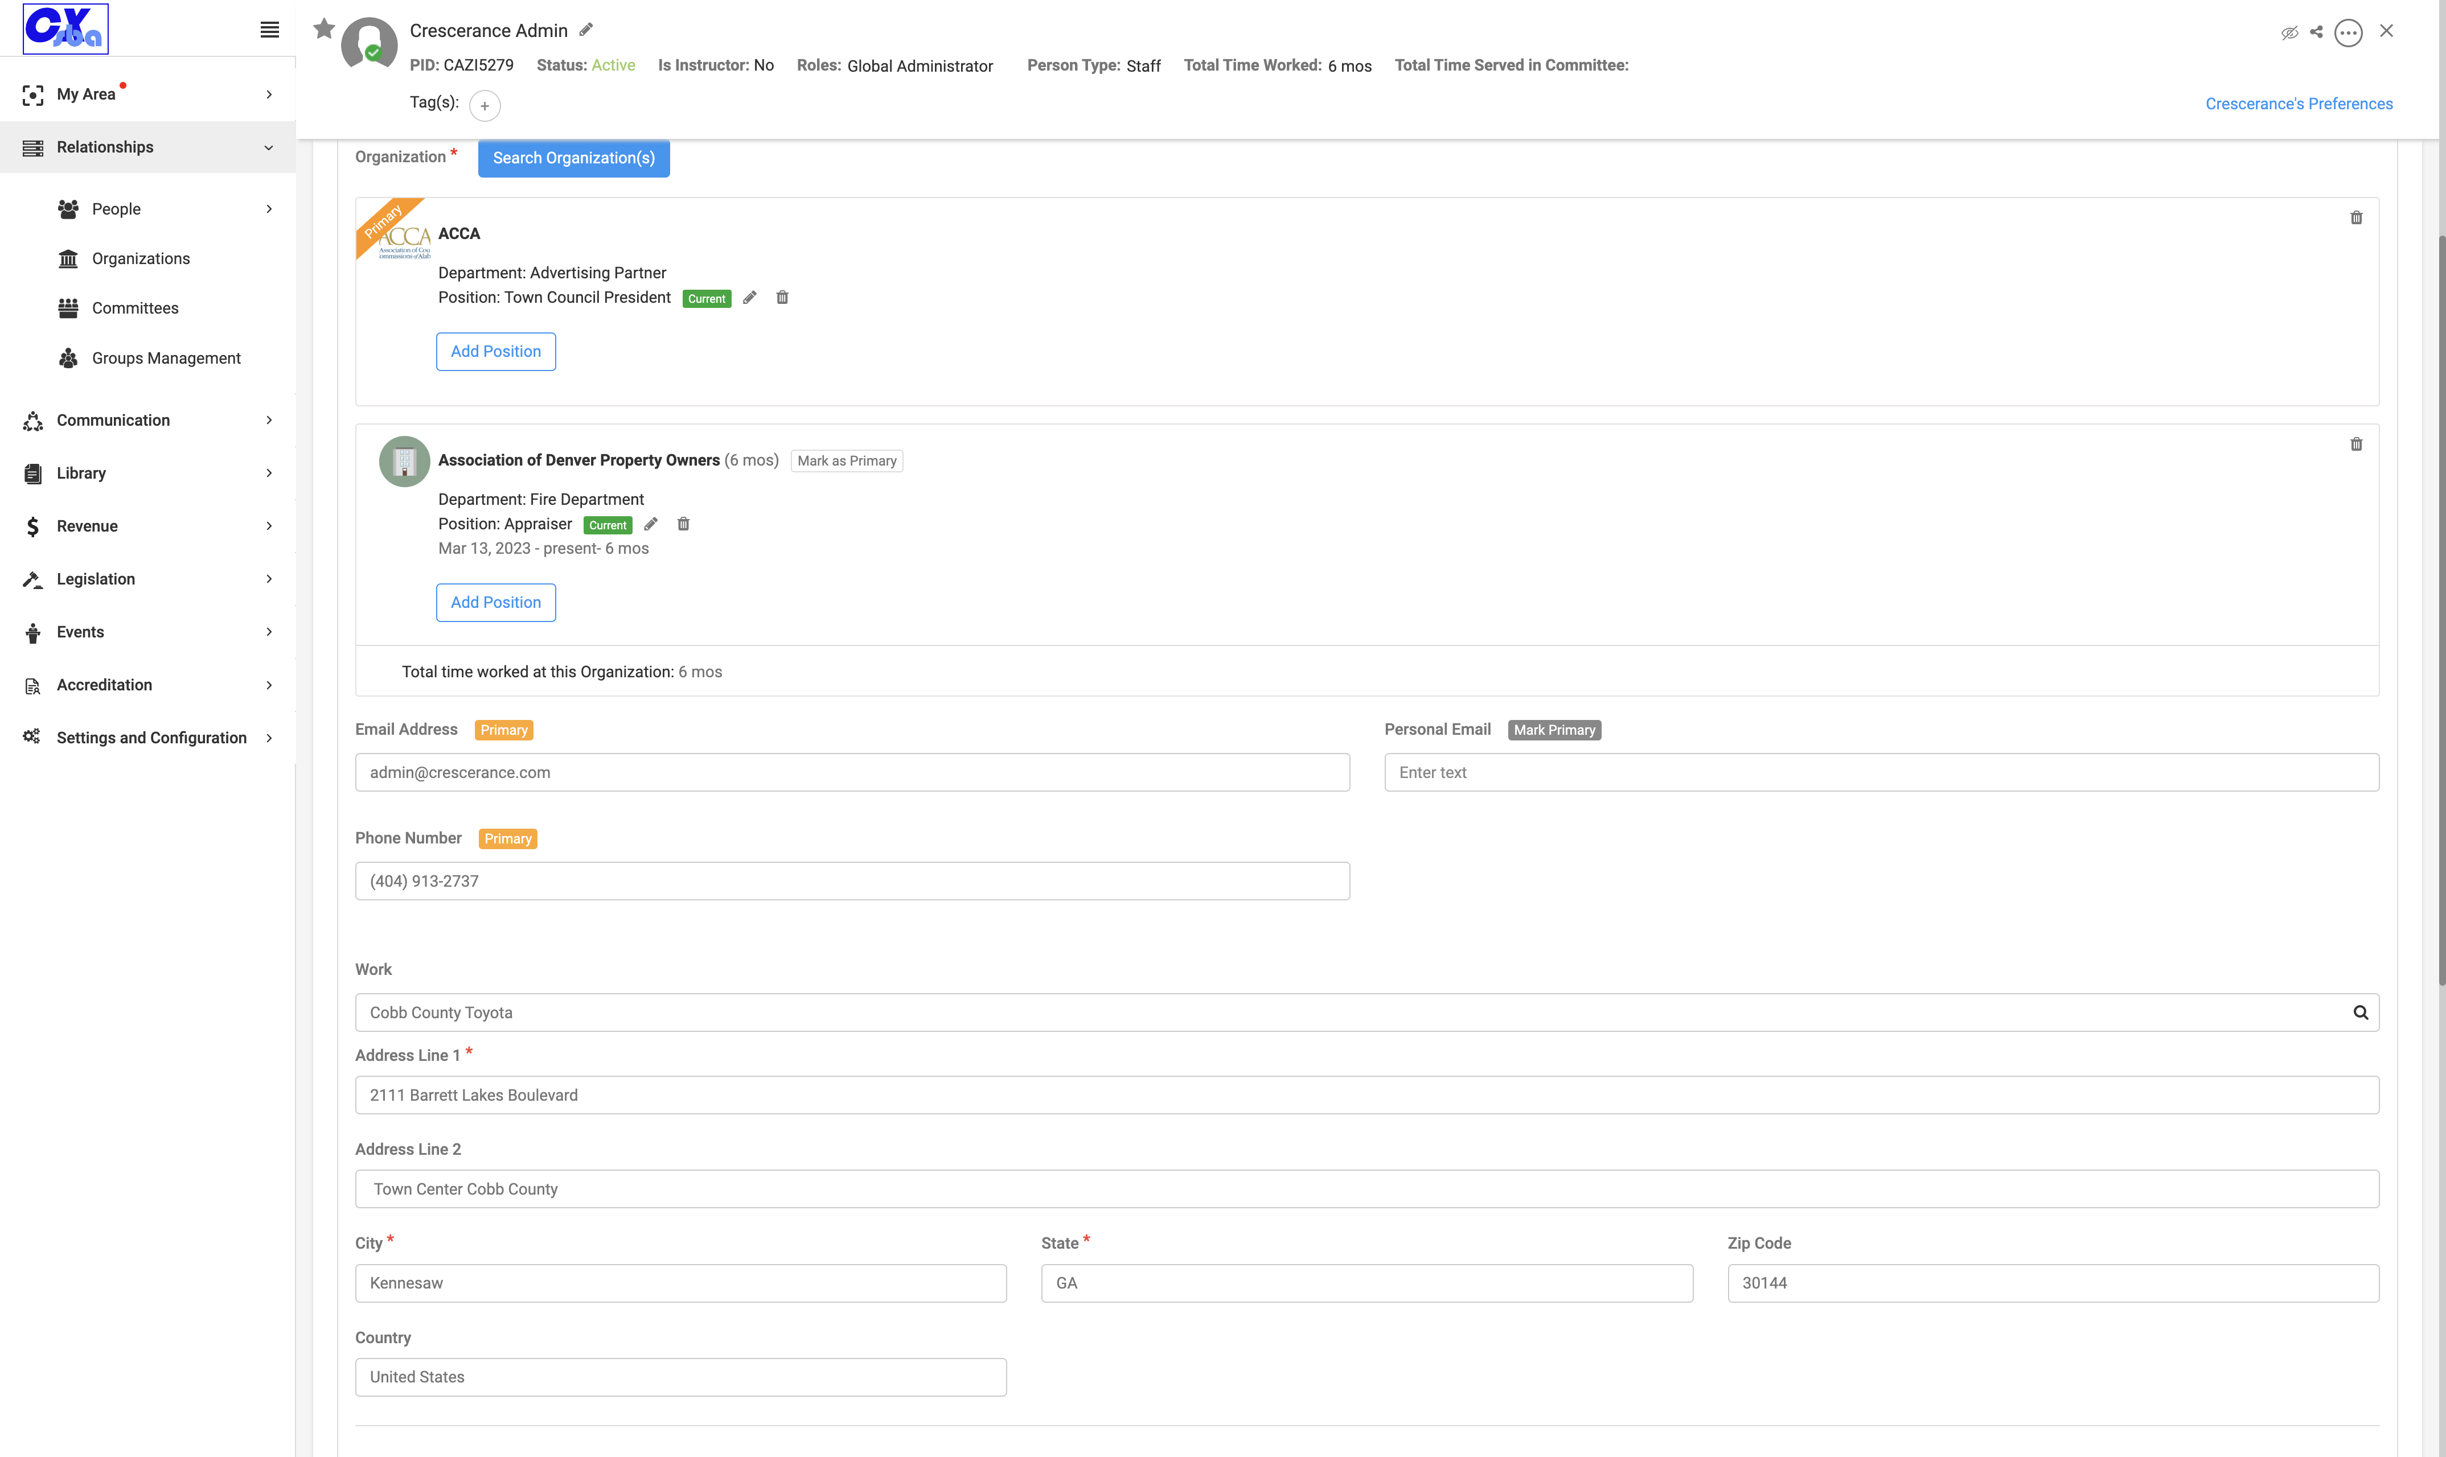Mark profile as favorite with star

click(x=324, y=28)
